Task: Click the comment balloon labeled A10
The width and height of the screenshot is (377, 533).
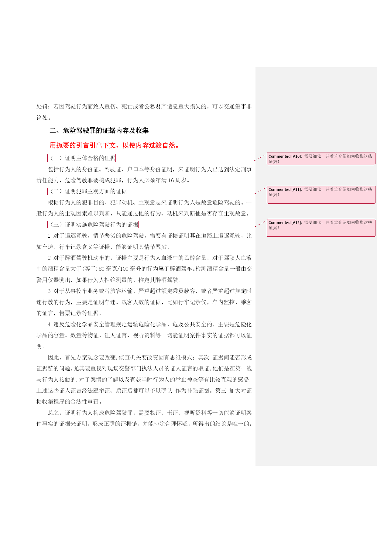Action: click(x=320, y=159)
